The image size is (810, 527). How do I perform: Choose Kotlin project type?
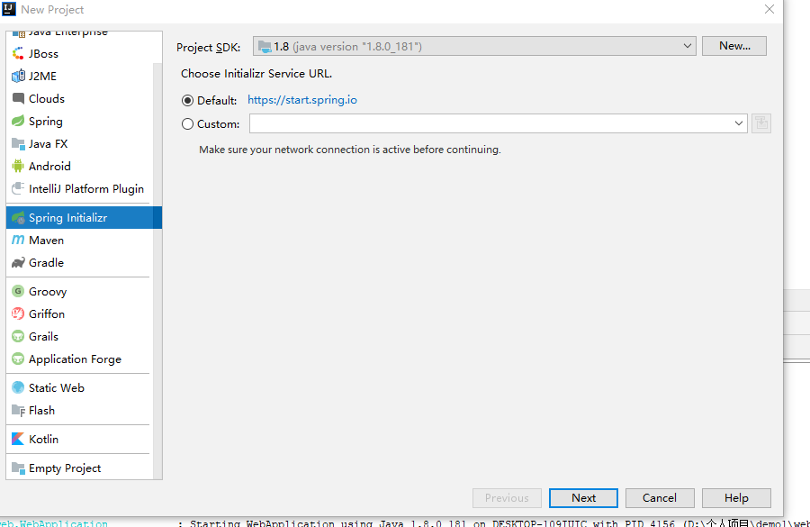tap(80, 439)
